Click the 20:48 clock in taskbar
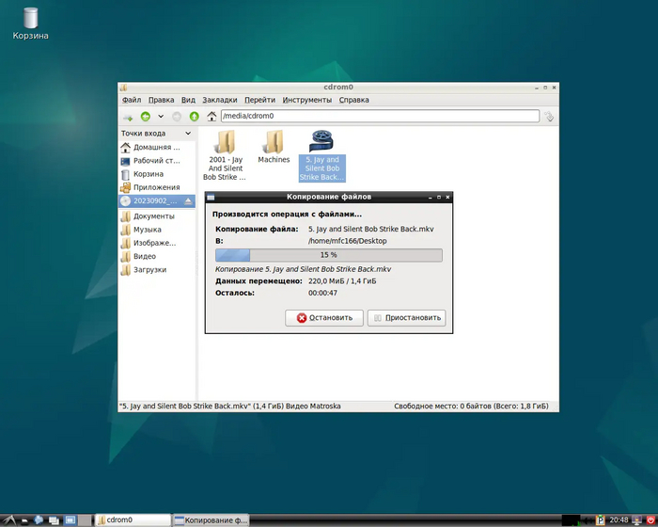The image size is (658, 527). coord(619,520)
